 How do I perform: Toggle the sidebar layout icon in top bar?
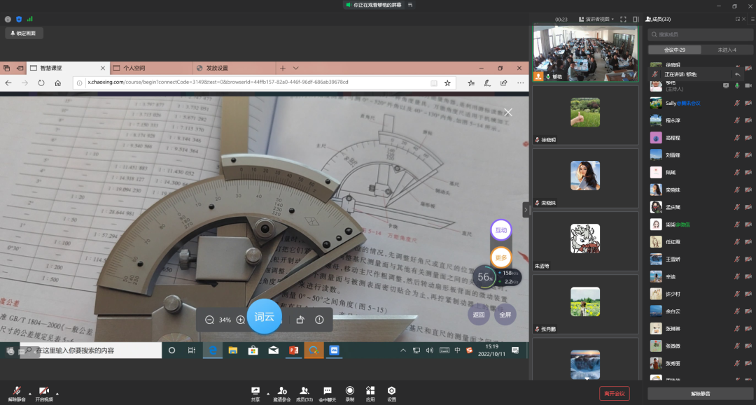tap(636, 20)
